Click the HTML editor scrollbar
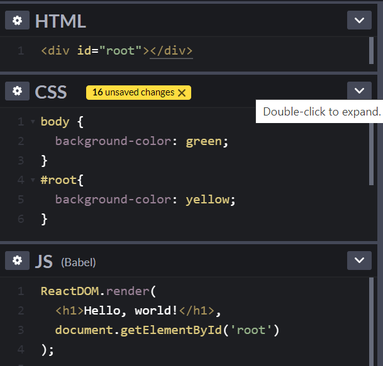 click(x=371, y=50)
